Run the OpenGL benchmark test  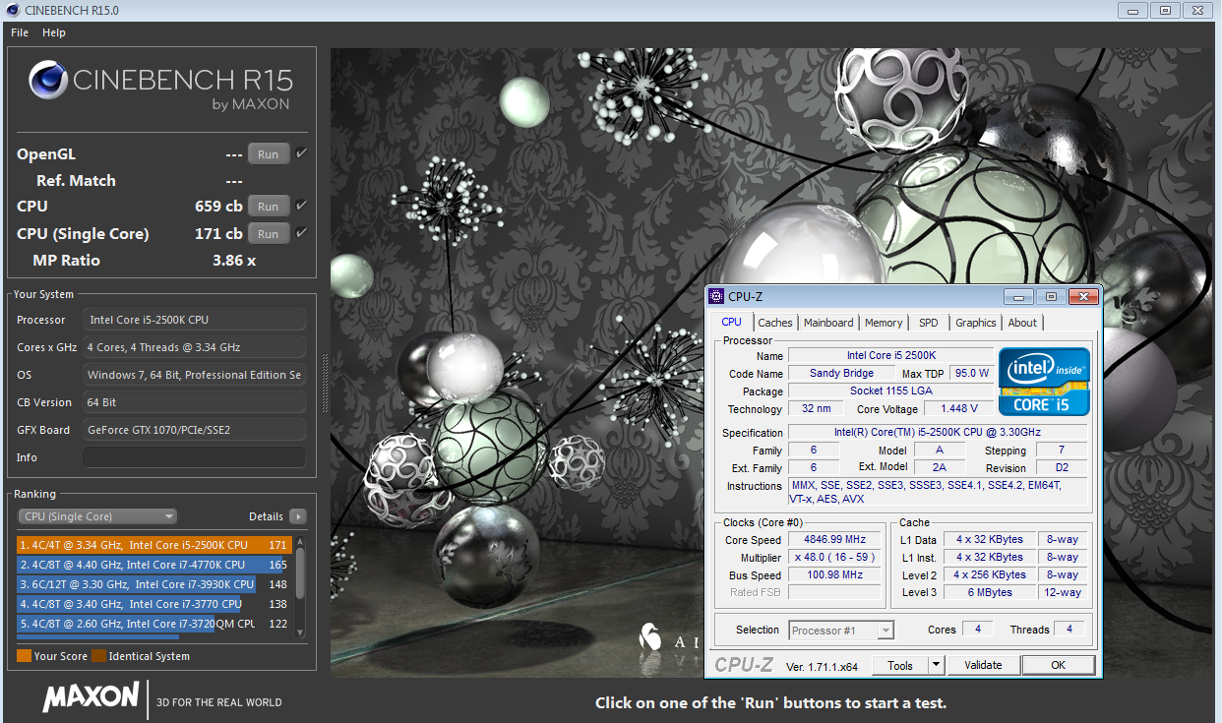click(268, 154)
